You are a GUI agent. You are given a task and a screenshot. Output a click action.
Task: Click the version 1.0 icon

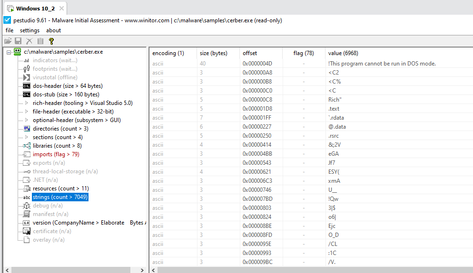click(x=27, y=223)
